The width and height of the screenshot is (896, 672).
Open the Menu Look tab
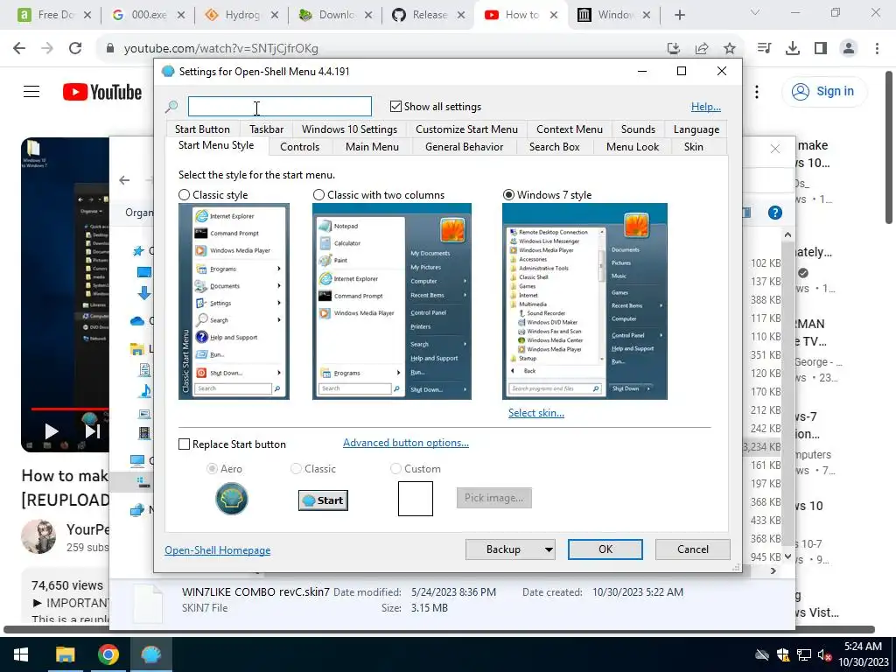tap(632, 147)
